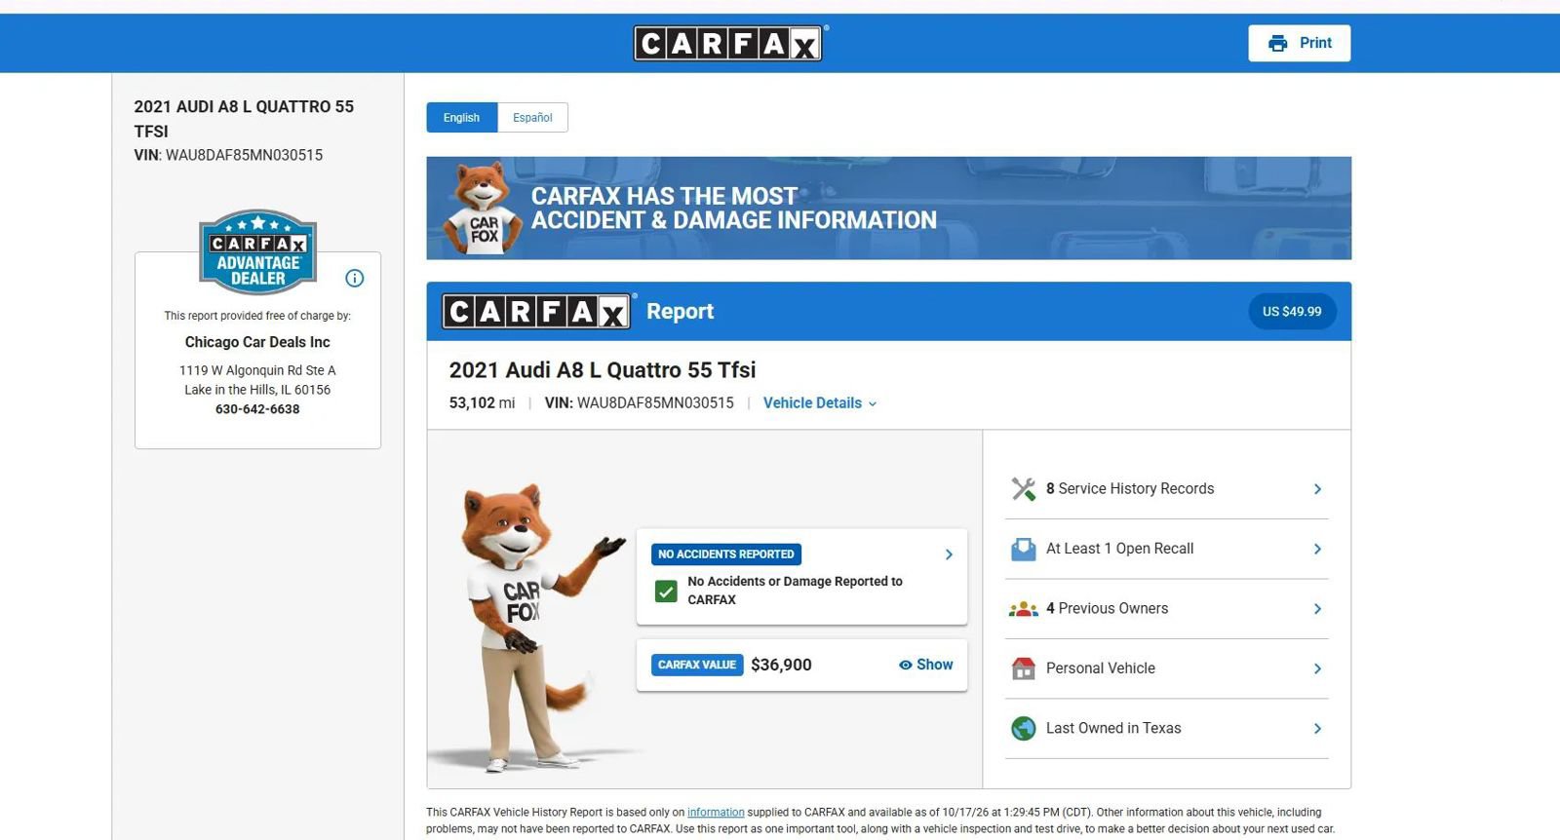Image resolution: width=1560 pixels, height=840 pixels.
Task: Click the green checkmark for No Accidents
Action: 666,591
